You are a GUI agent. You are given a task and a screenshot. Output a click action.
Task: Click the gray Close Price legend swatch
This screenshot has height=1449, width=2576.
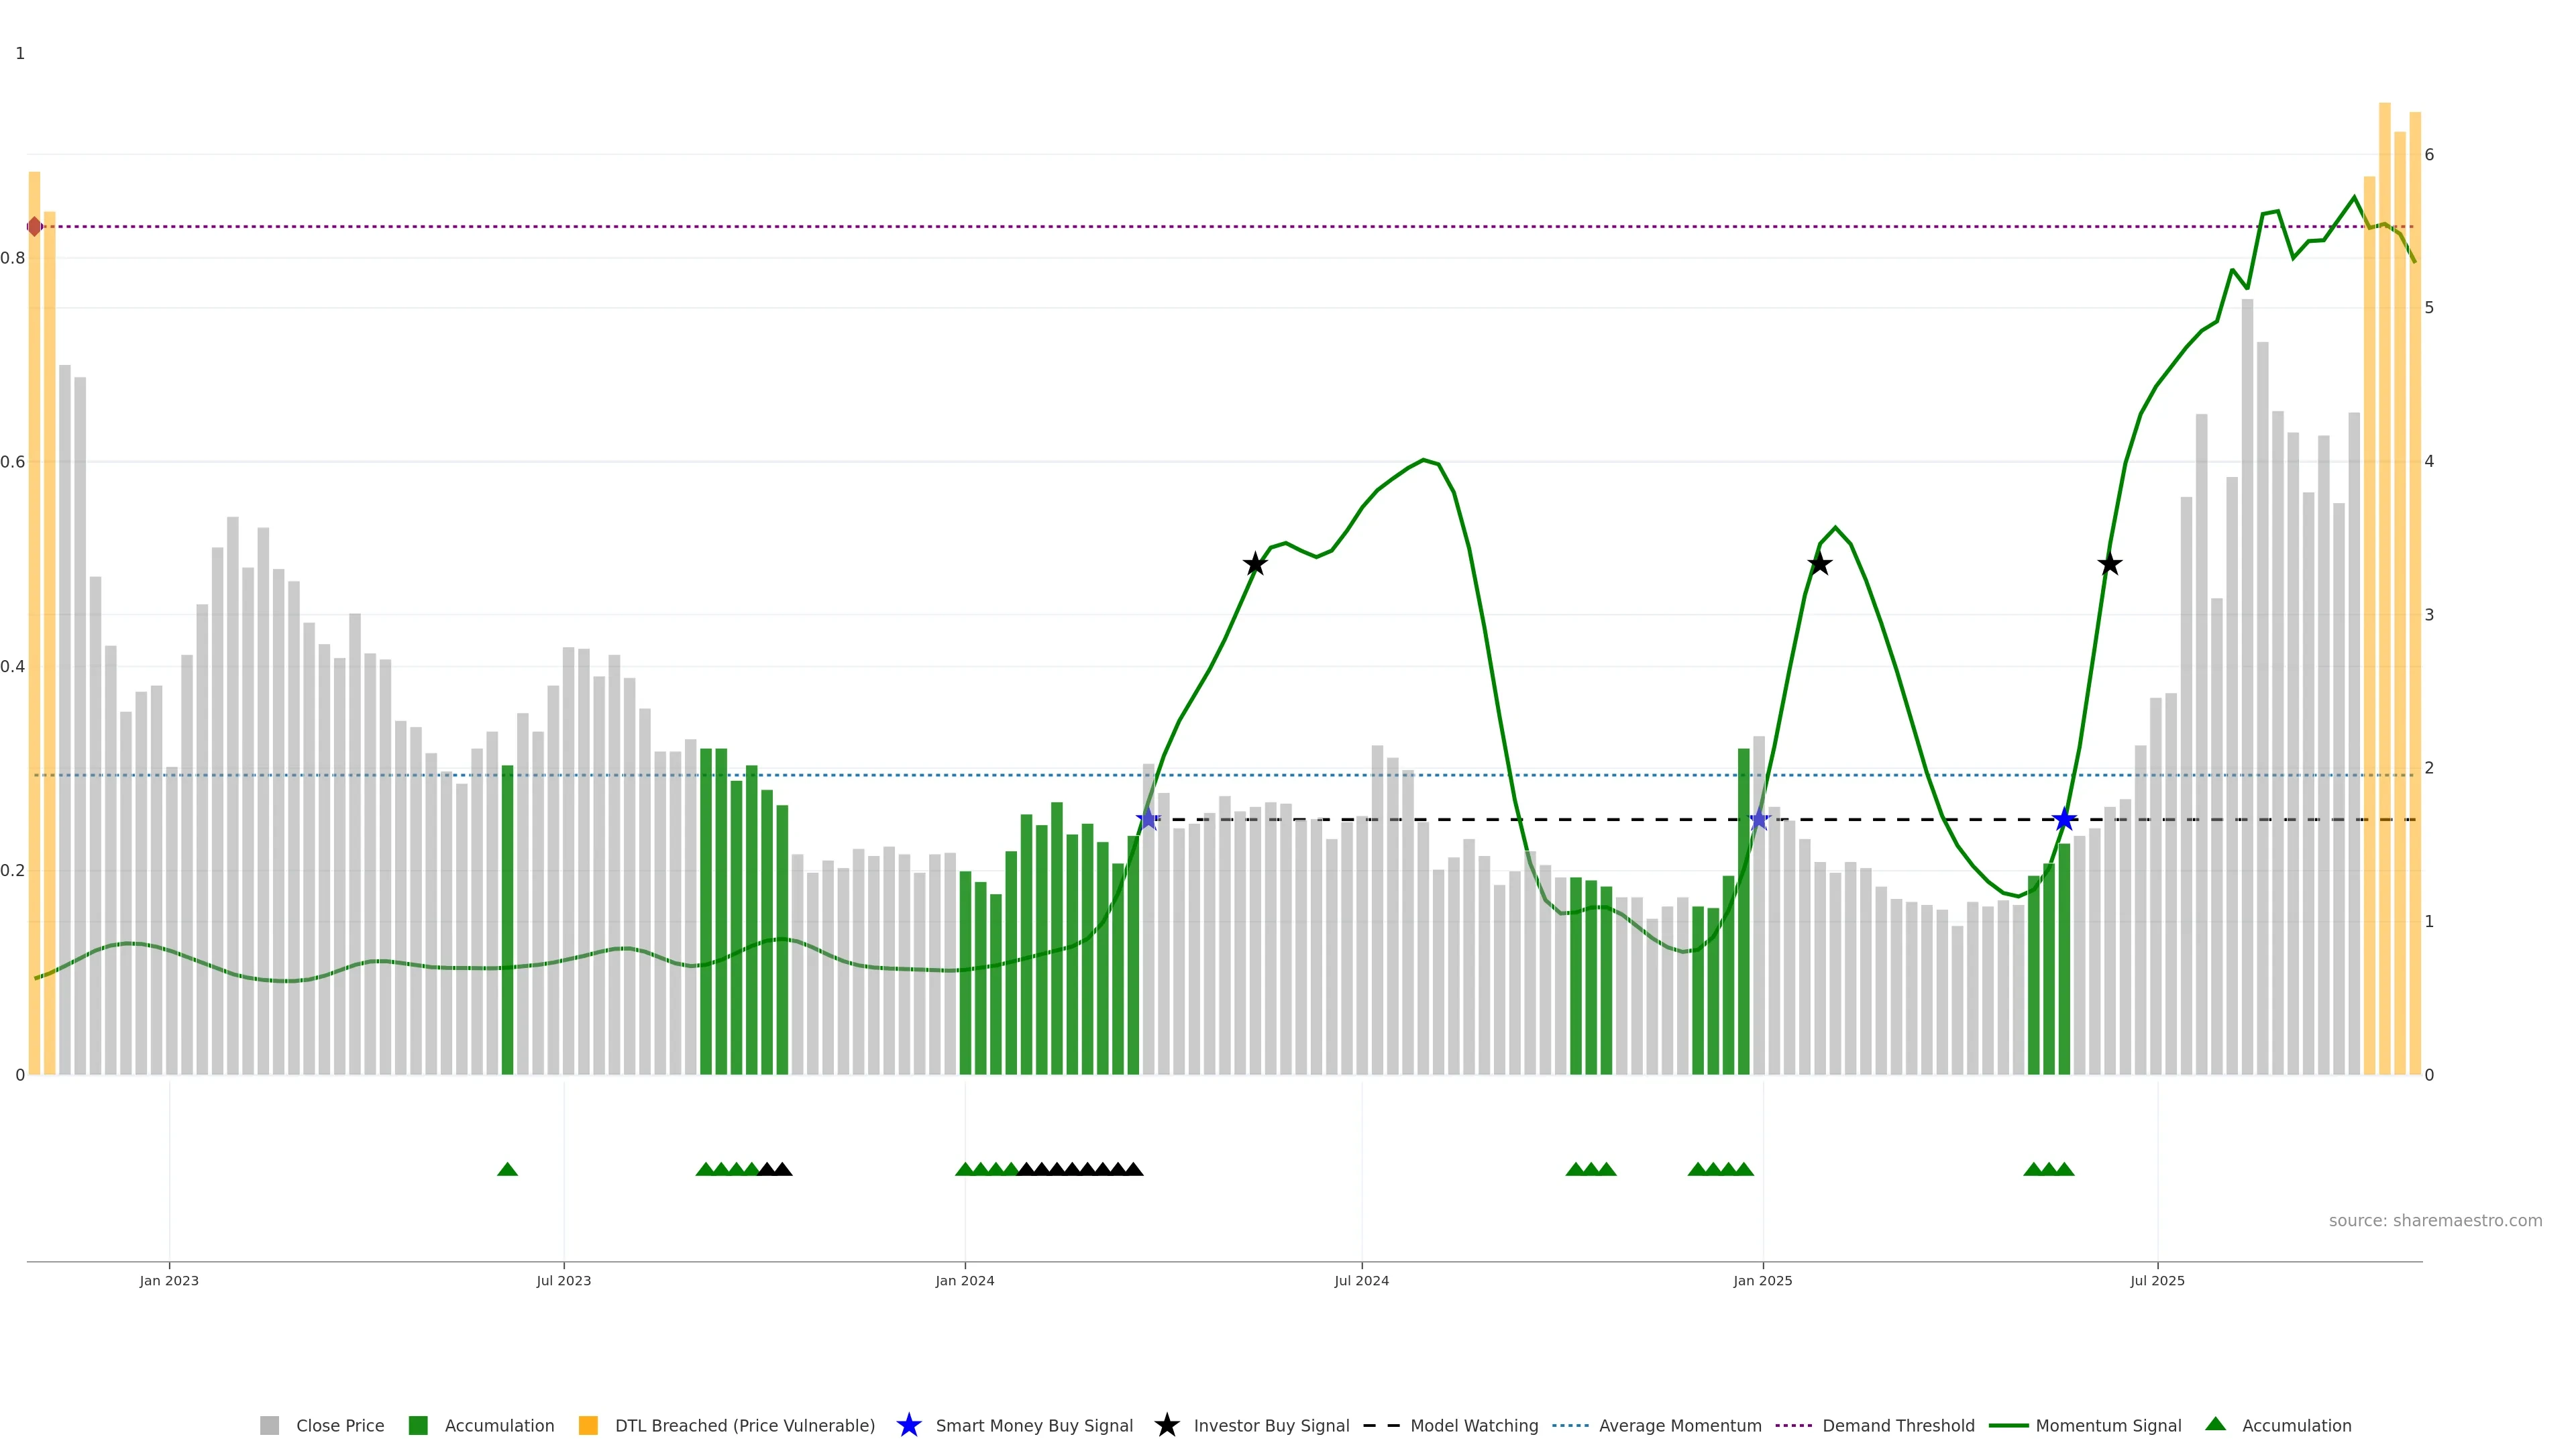point(269,1426)
